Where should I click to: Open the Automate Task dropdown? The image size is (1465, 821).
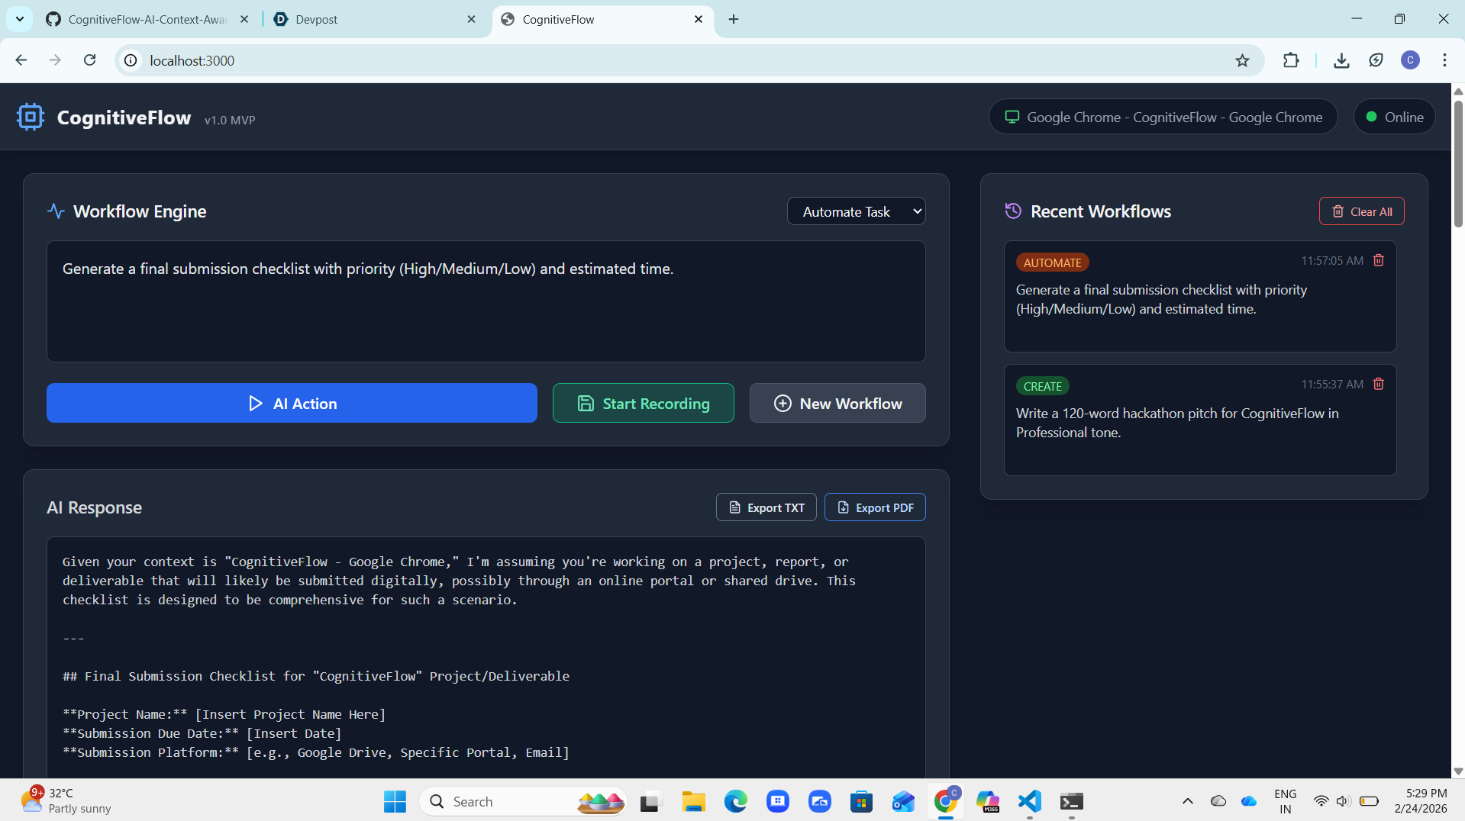pyautogui.click(x=856, y=211)
